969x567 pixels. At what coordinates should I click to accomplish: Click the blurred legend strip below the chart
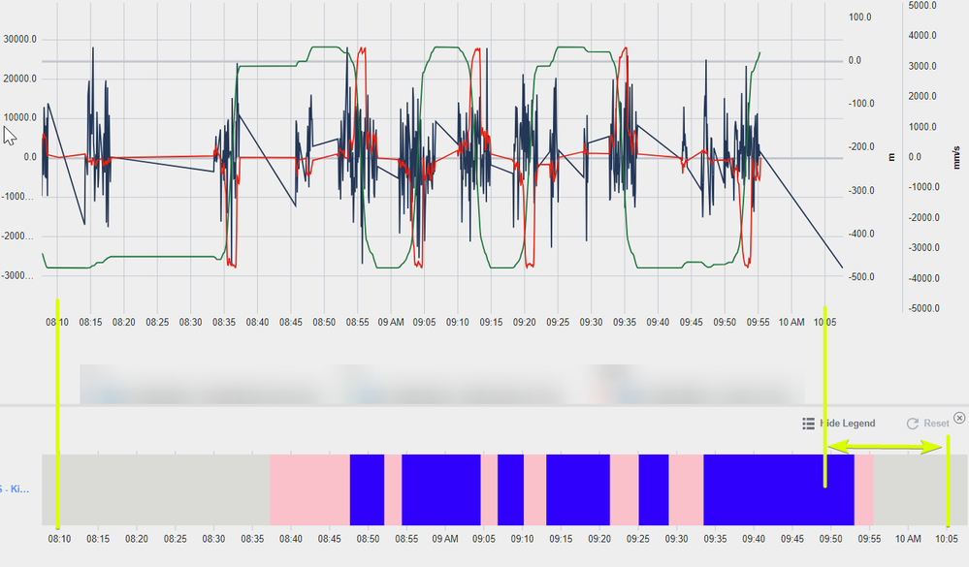point(442,384)
